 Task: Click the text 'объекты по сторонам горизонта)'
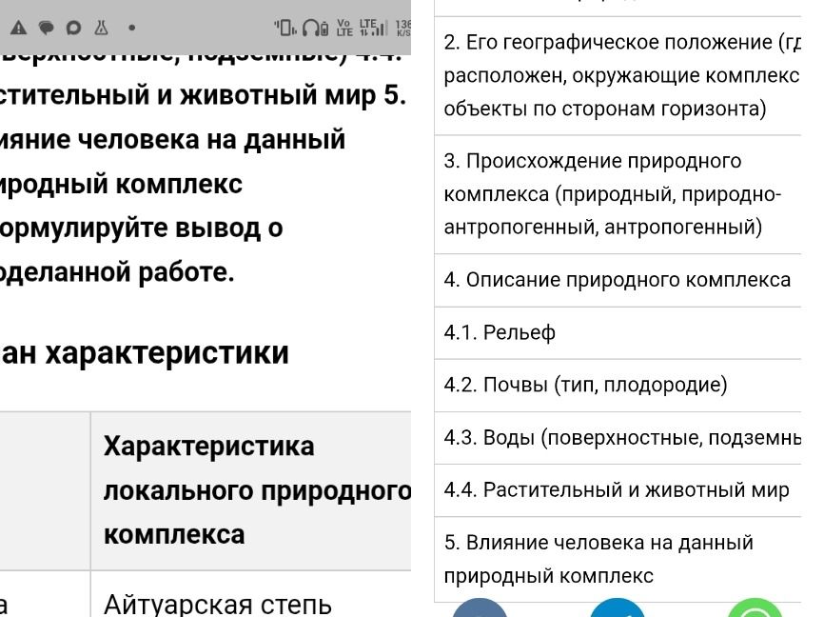605,109
